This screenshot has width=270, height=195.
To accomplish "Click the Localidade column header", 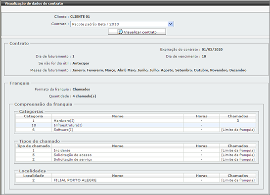I will point(34,176).
